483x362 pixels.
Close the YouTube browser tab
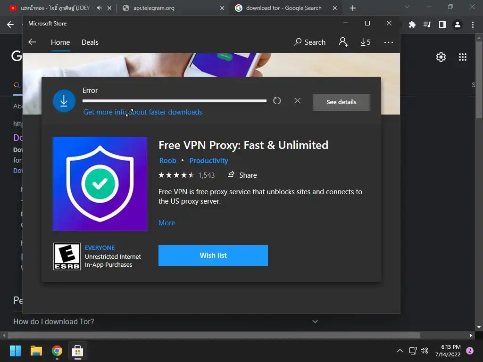[x=109, y=8]
